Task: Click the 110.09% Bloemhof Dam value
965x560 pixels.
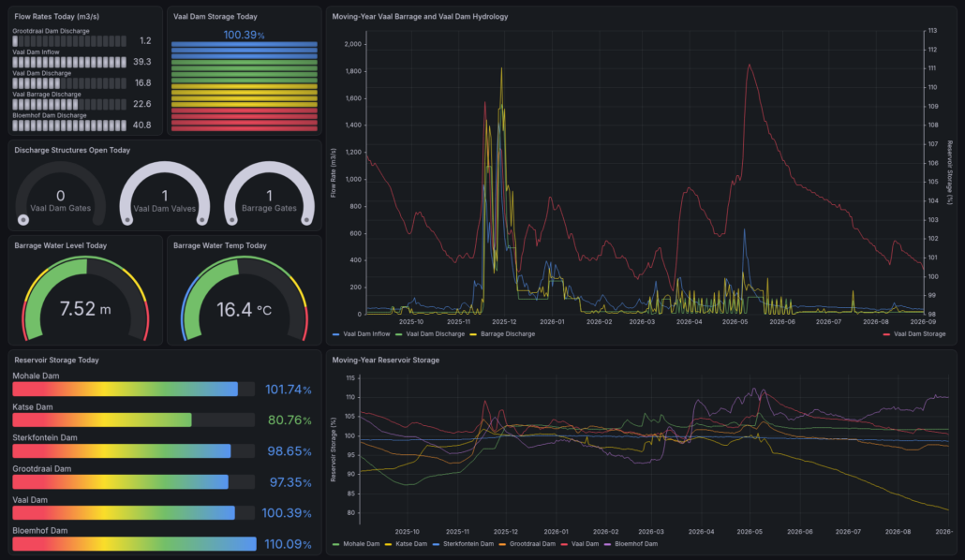Action: pos(288,544)
